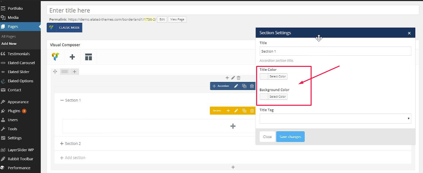423x173 pixels.
Task: Add element via yellow Section plus icon
Action: [228, 111]
